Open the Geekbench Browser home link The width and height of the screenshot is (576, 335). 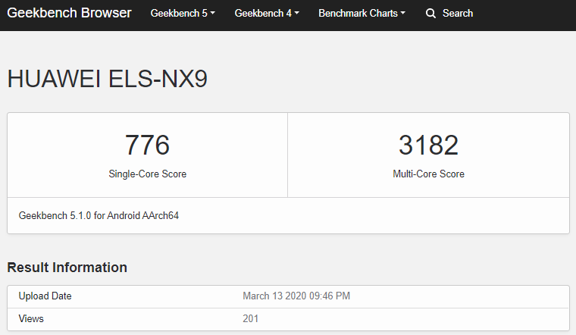pyautogui.click(x=69, y=14)
